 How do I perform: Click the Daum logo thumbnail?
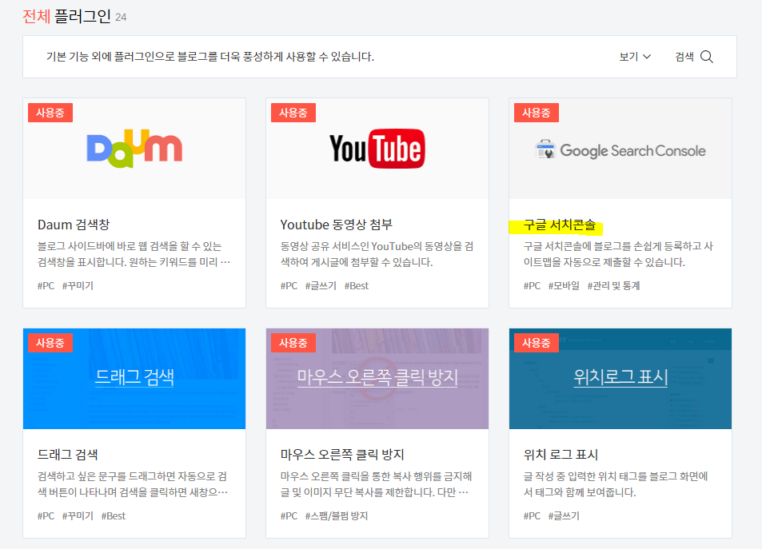[134, 149]
